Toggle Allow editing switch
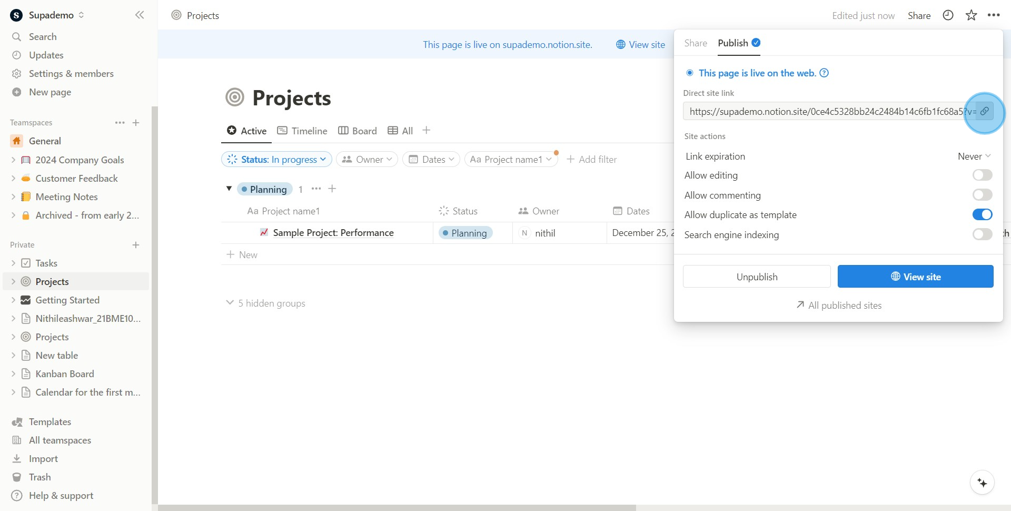Image resolution: width=1011 pixels, height=511 pixels. [982, 175]
